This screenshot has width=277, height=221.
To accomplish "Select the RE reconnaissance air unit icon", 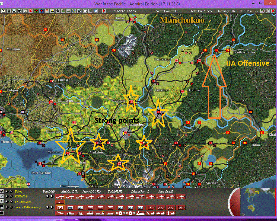I will coord(141,197).
